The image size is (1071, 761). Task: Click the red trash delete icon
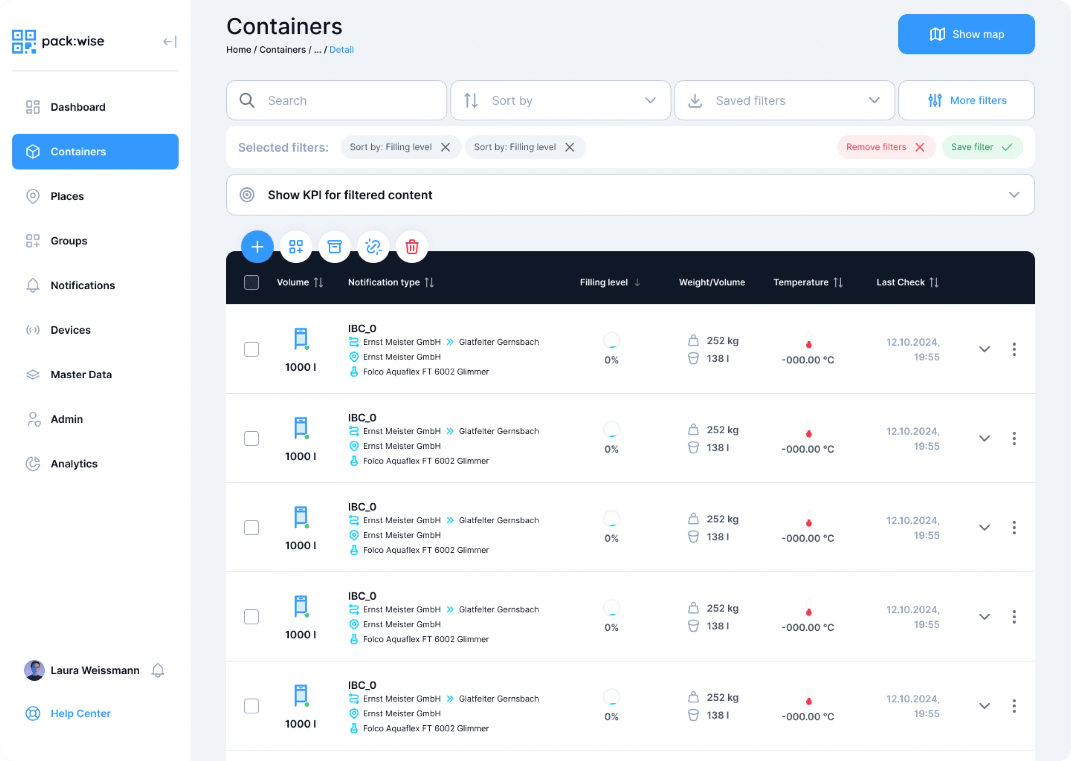click(412, 247)
